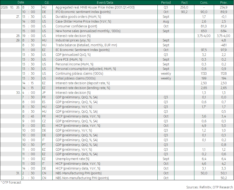Click the 'Prev.' column header
This screenshot has width=234, height=190.
[224, 3]
